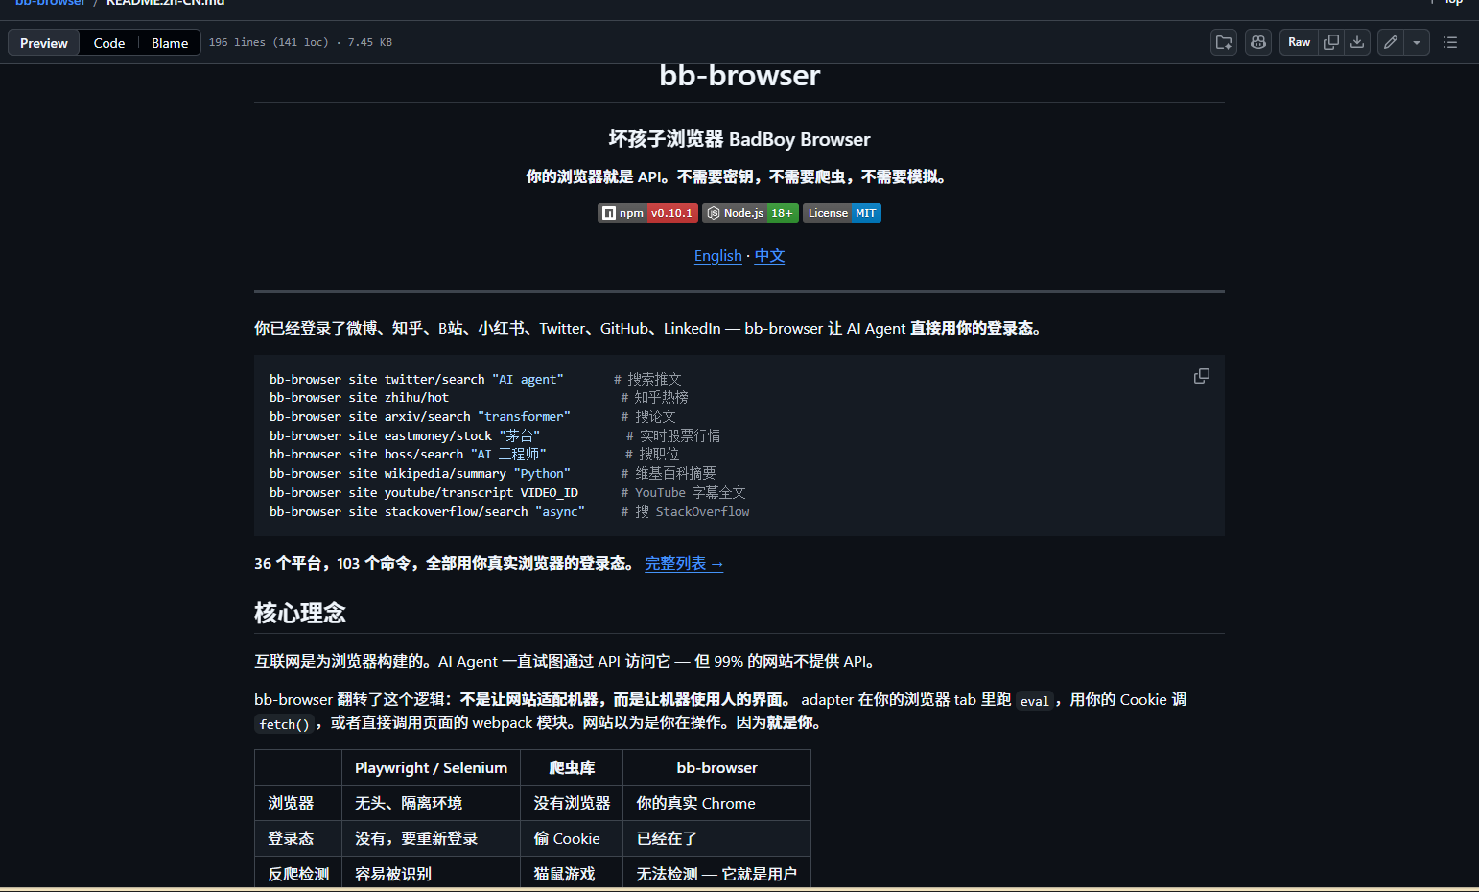1479x892 pixels.
Task: Open the Blame view tab
Action: (x=170, y=43)
